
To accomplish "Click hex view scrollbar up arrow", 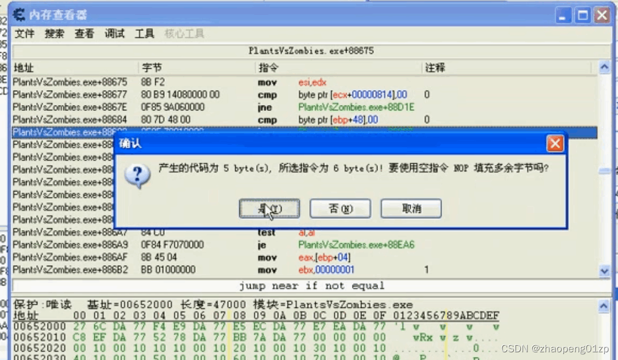I will [x=603, y=305].
